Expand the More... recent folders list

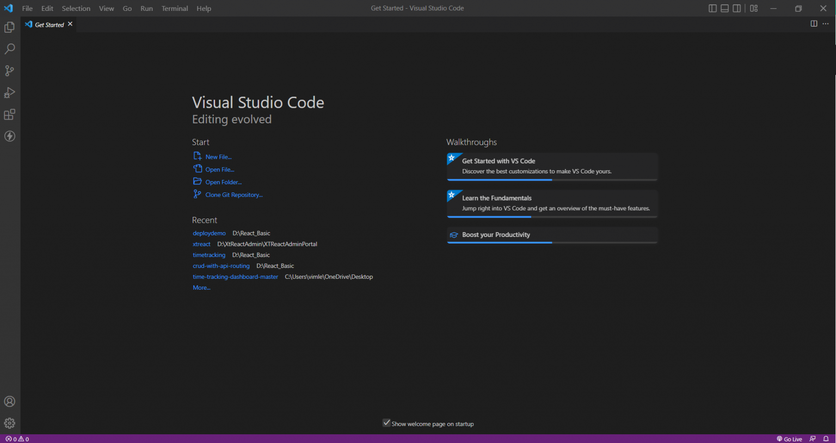click(201, 288)
